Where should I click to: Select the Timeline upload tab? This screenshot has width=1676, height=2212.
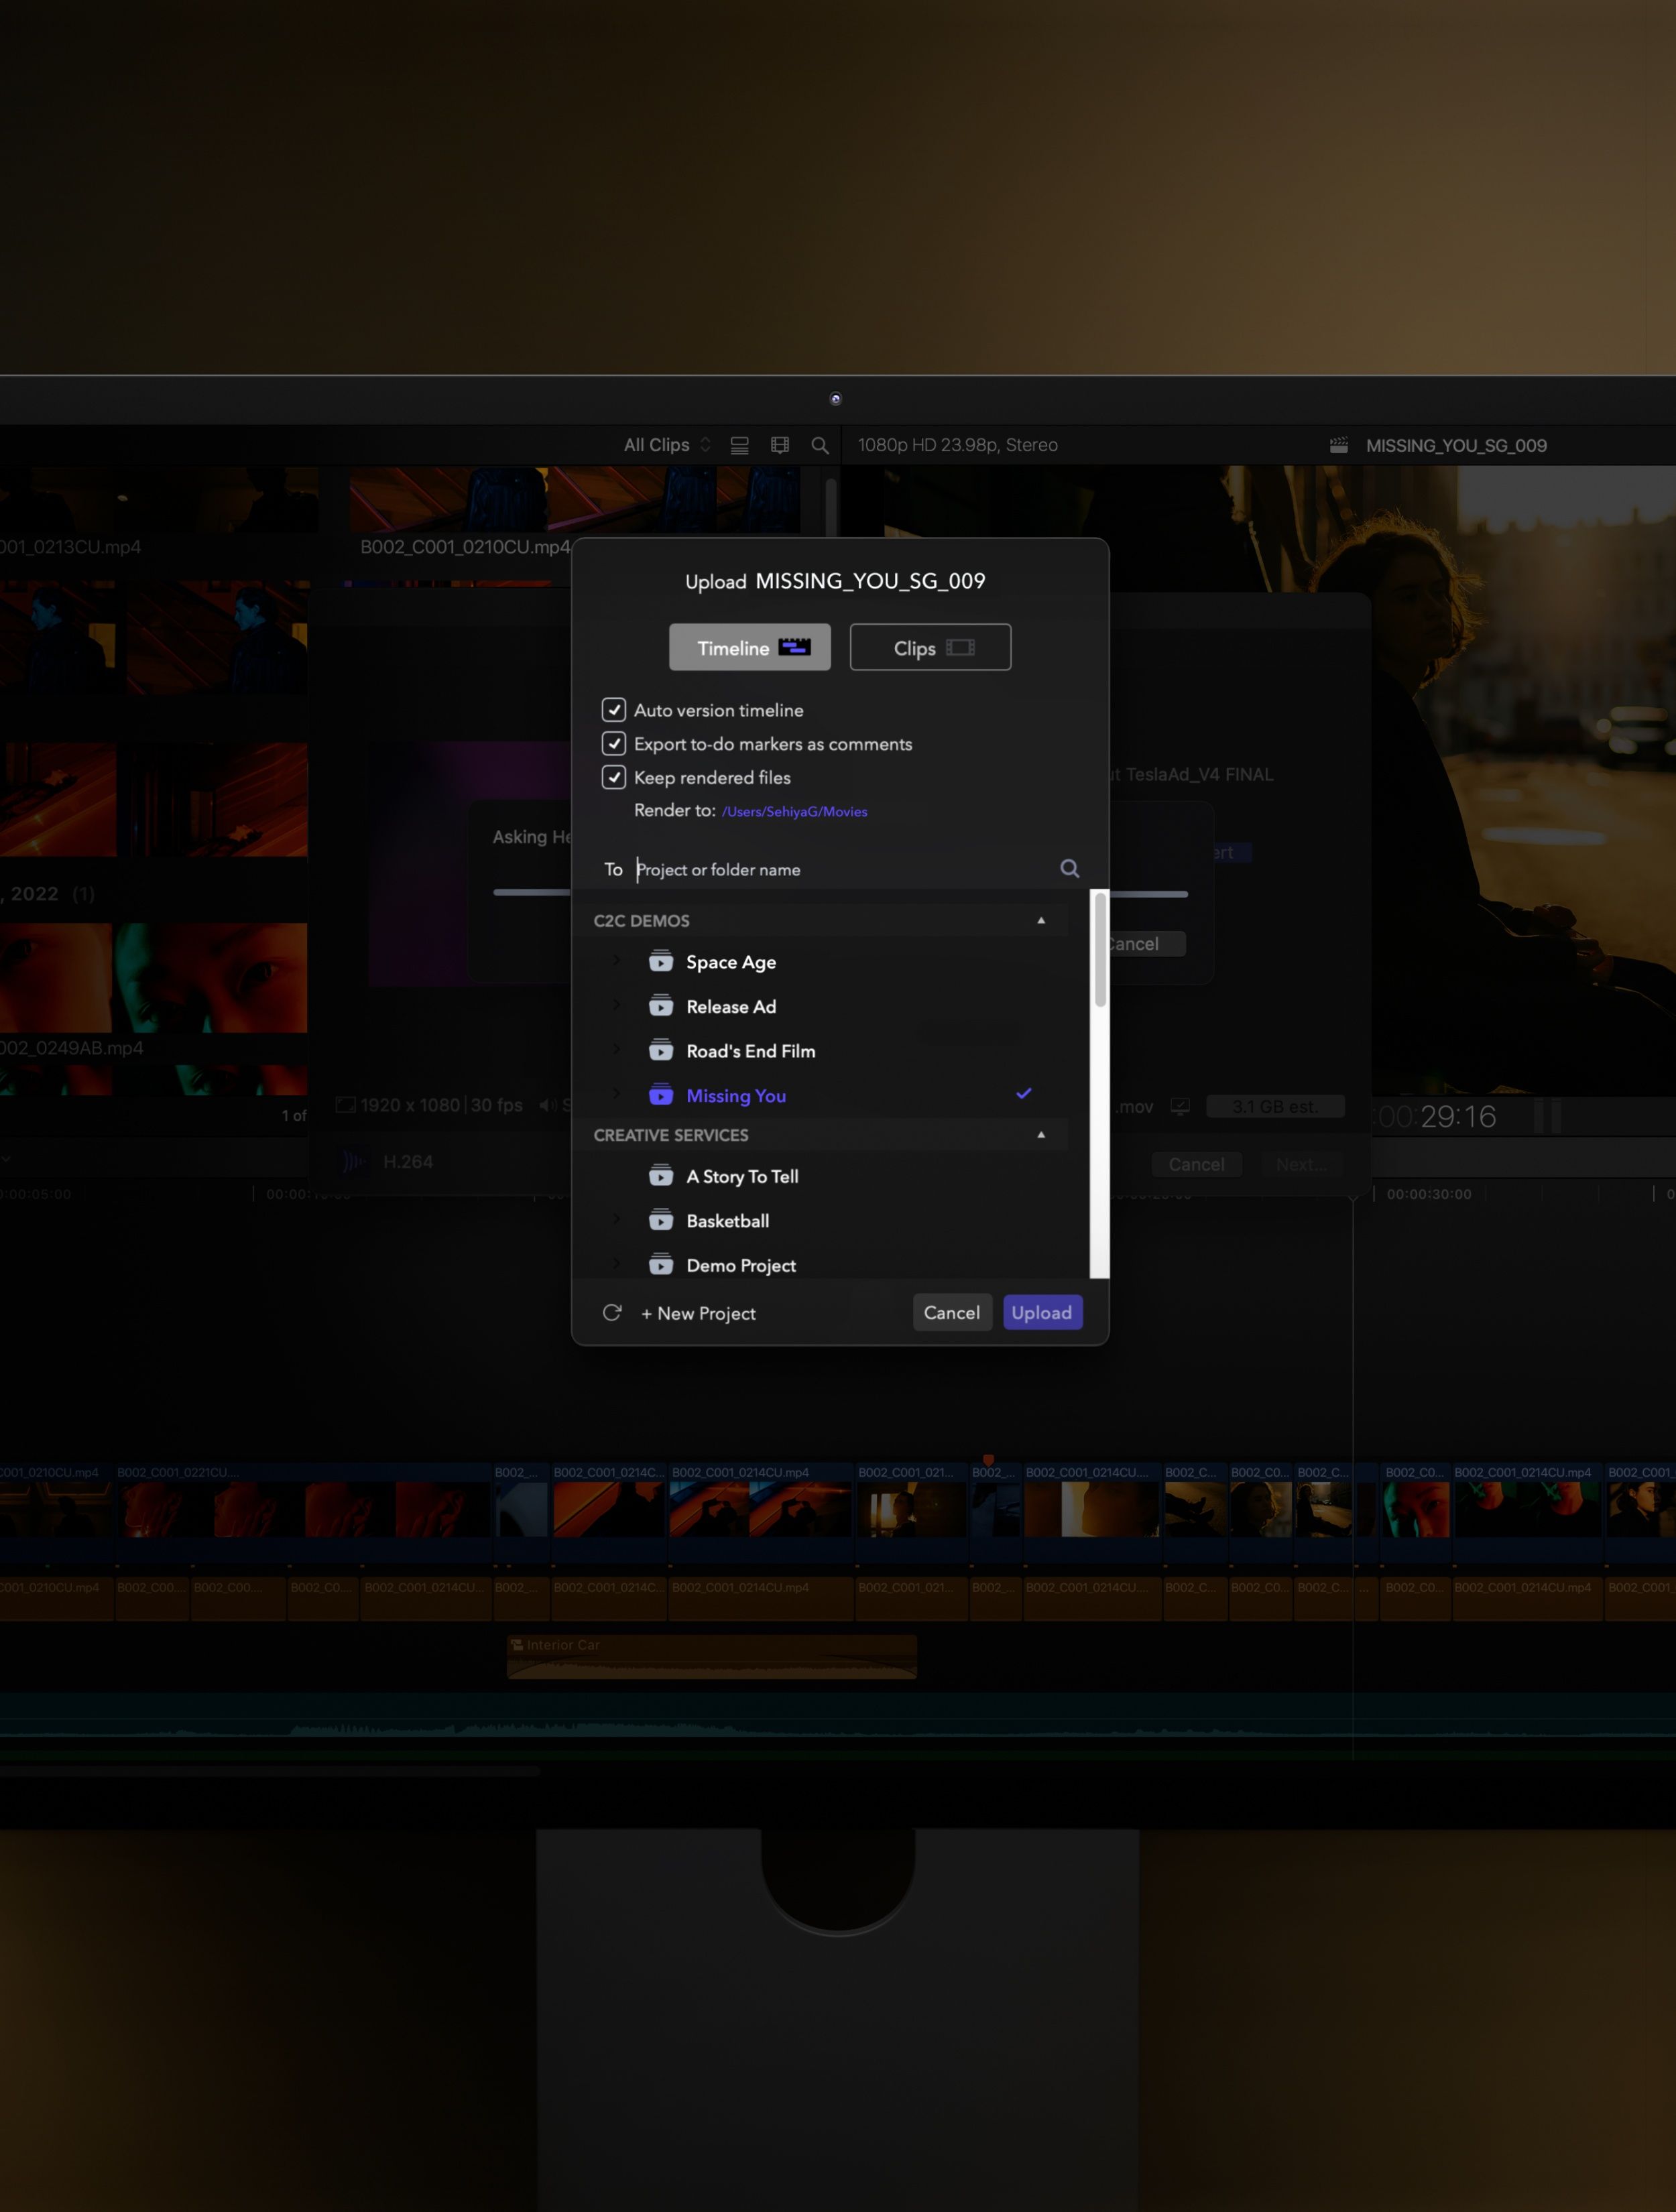[x=749, y=648]
